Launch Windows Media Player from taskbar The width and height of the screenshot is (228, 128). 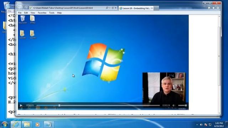tap(37, 124)
